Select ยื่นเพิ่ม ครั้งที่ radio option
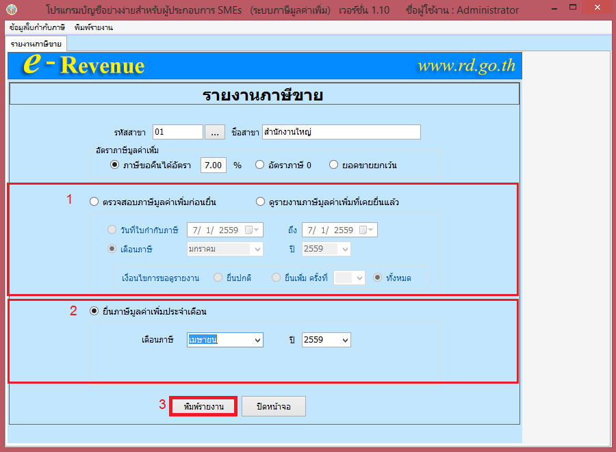This screenshot has width=616, height=452. pyautogui.click(x=277, y=278)
